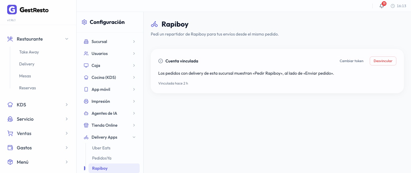Screen dimensions: 411x173
Task: Click the Usuarios people icon
Action: tap(86, 53)
